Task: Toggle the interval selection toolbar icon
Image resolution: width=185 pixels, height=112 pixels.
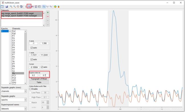Action: pos(29,6)
